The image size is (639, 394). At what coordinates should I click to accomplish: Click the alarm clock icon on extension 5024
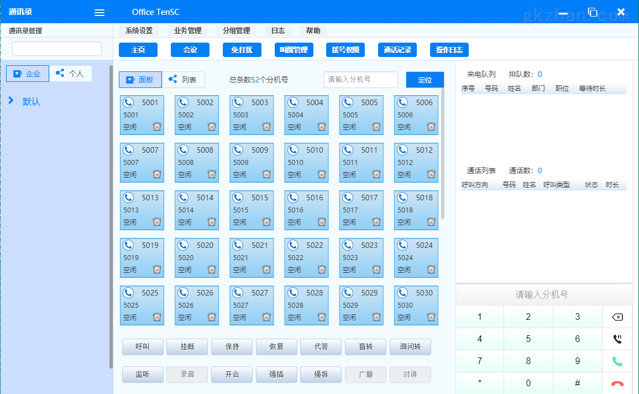tap(431, 271)
